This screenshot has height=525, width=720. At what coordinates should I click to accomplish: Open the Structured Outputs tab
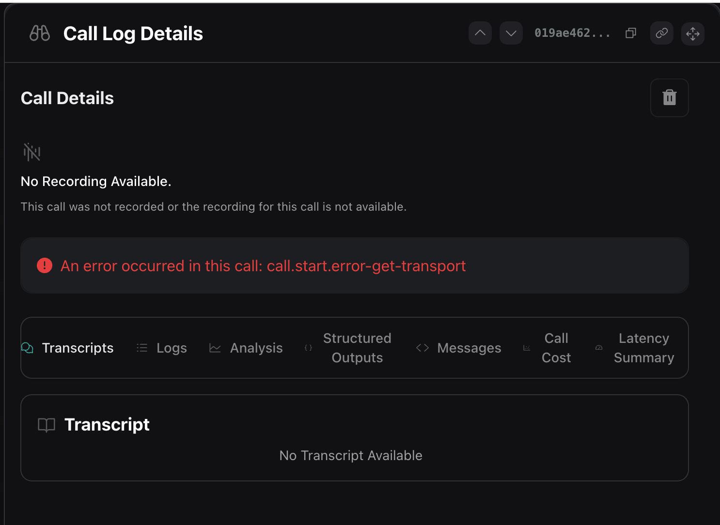click(x=357, y=348)
